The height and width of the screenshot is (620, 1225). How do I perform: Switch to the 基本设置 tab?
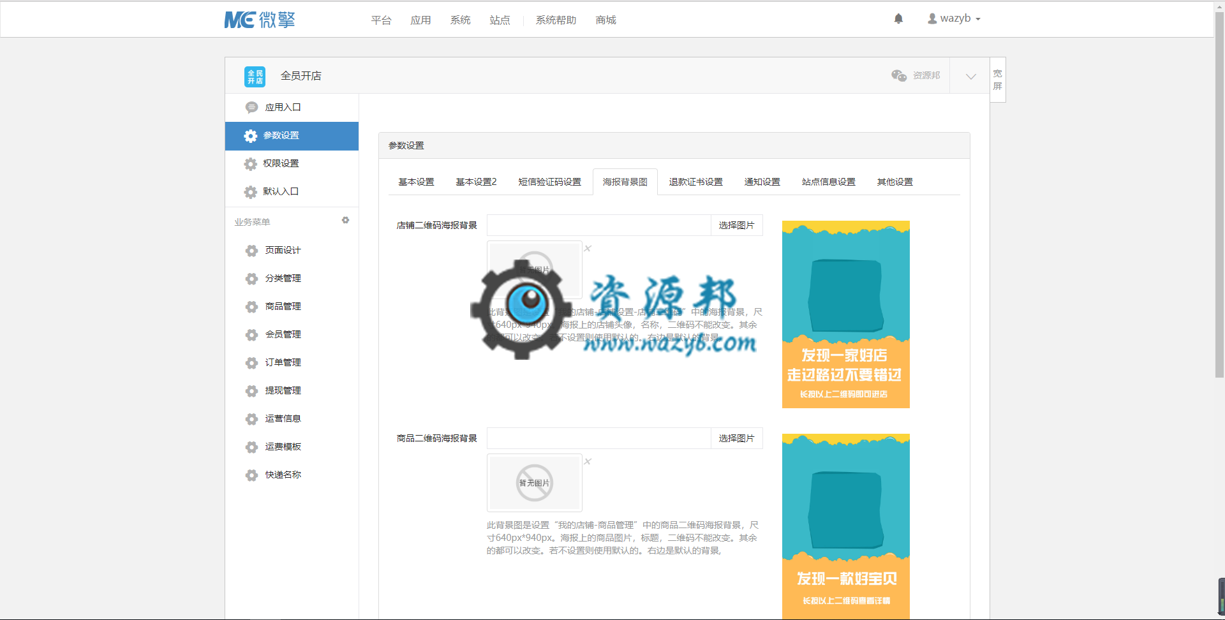tap(416, 182)
